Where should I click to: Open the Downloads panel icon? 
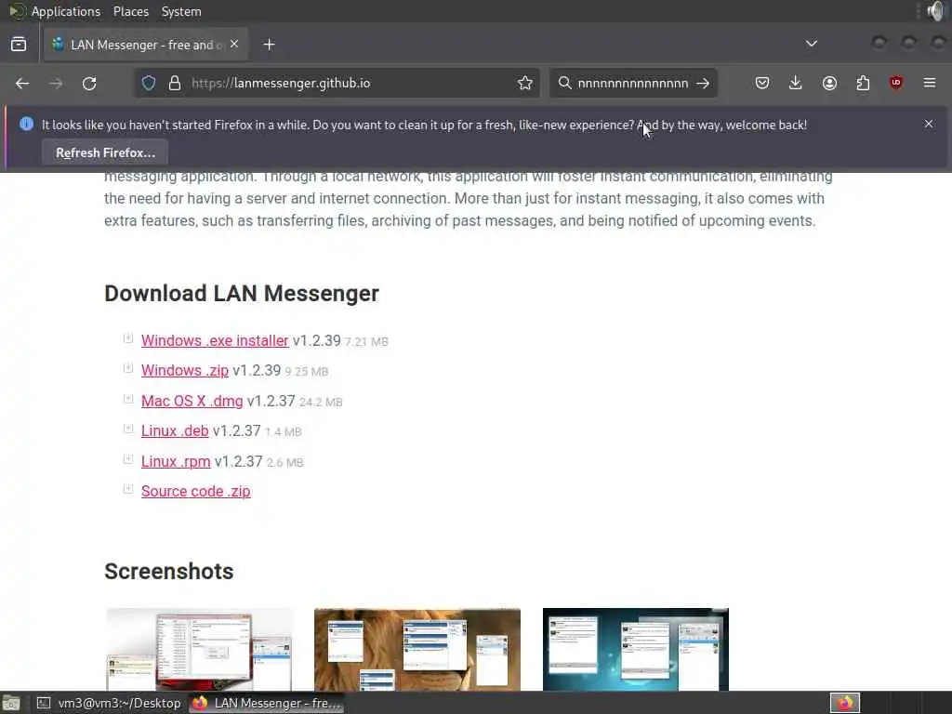click(x=796, y=83)
